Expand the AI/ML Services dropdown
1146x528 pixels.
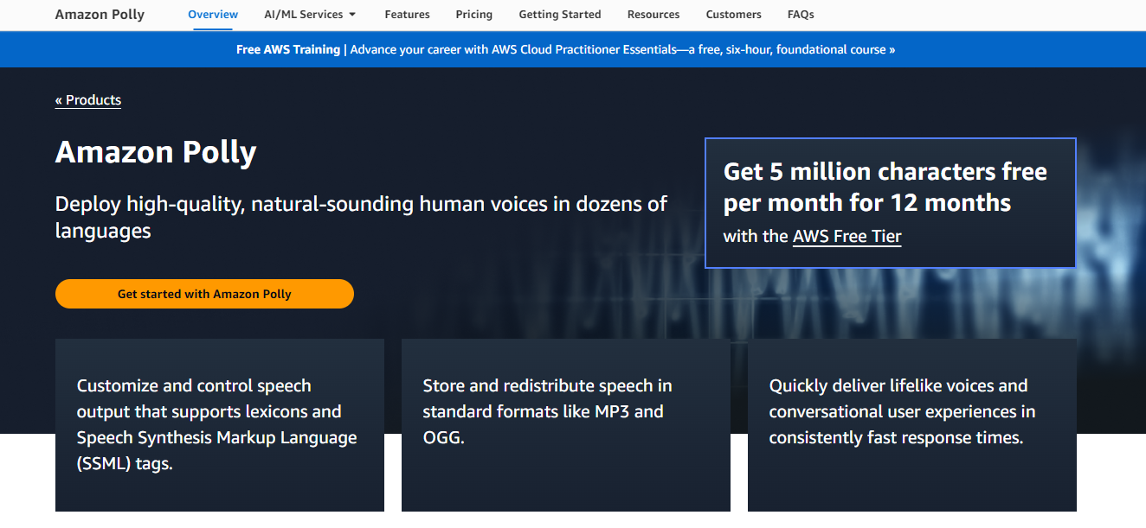[310, 15]
